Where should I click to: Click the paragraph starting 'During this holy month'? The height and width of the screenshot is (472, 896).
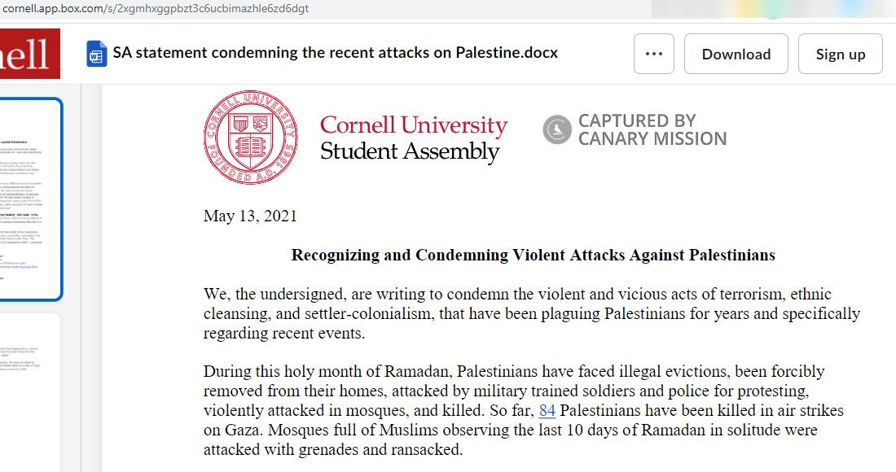[x=524, y=410]
